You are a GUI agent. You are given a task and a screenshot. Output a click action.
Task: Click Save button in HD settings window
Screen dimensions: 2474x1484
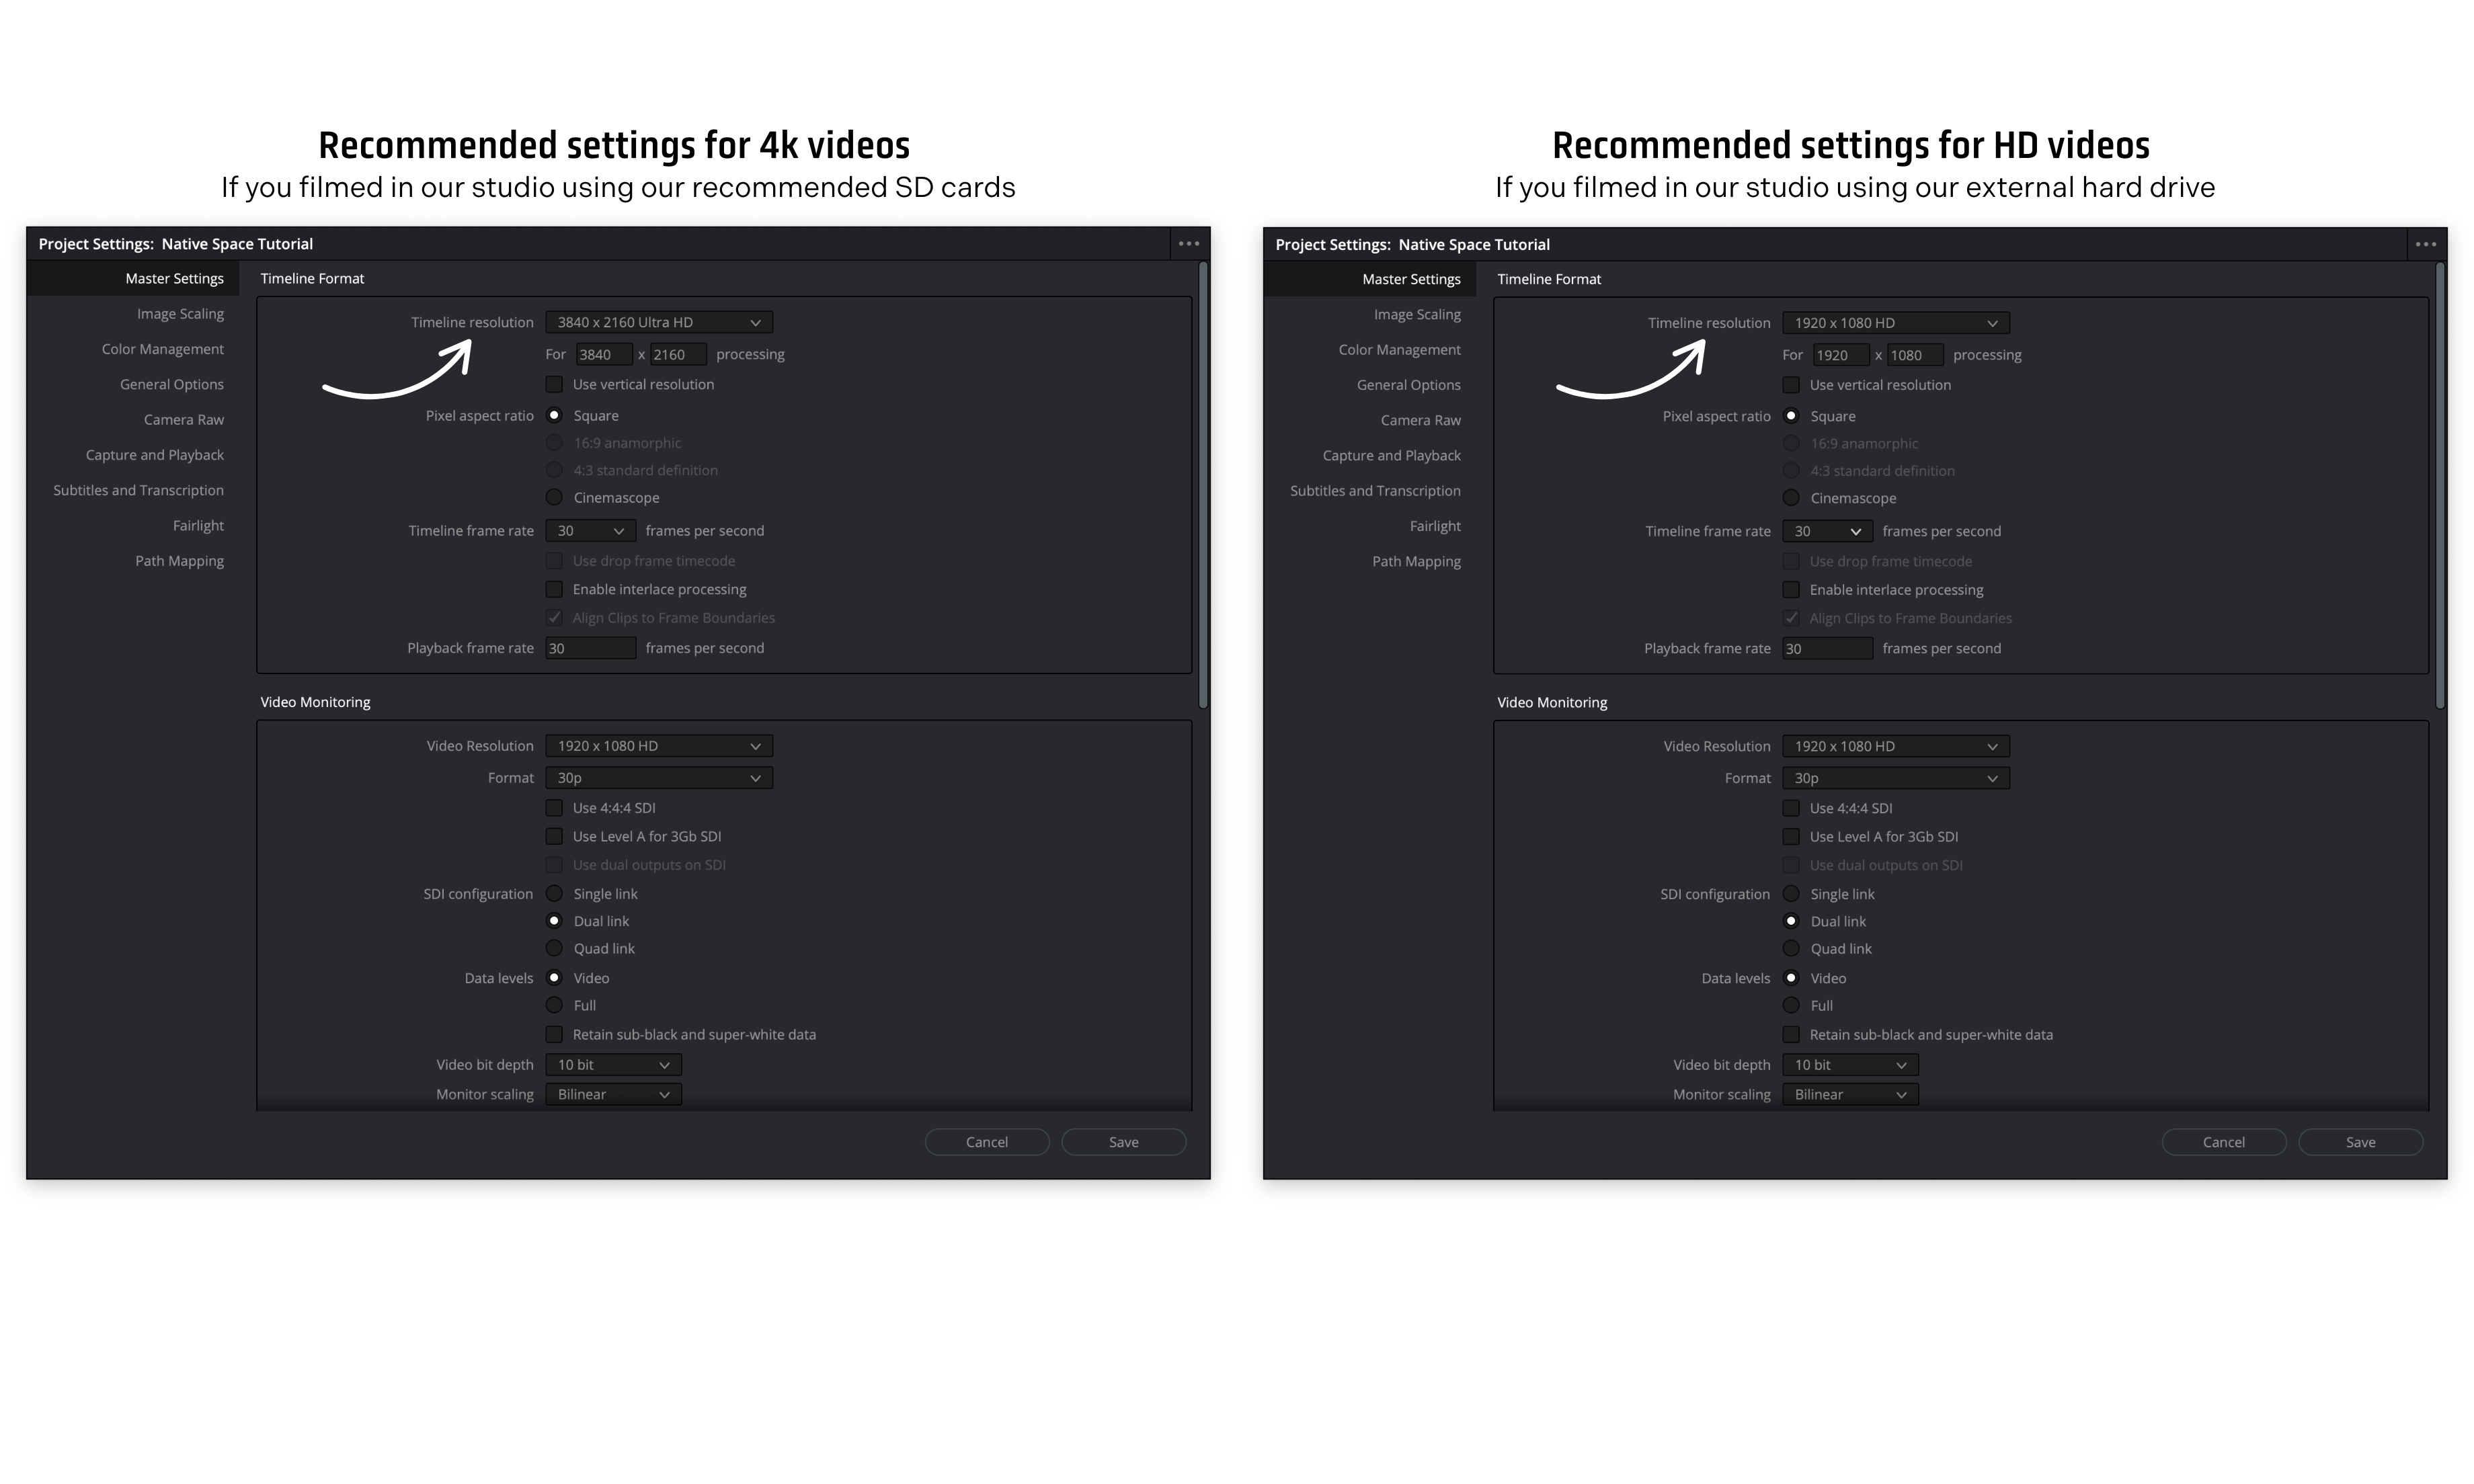coord(2361,1142)
